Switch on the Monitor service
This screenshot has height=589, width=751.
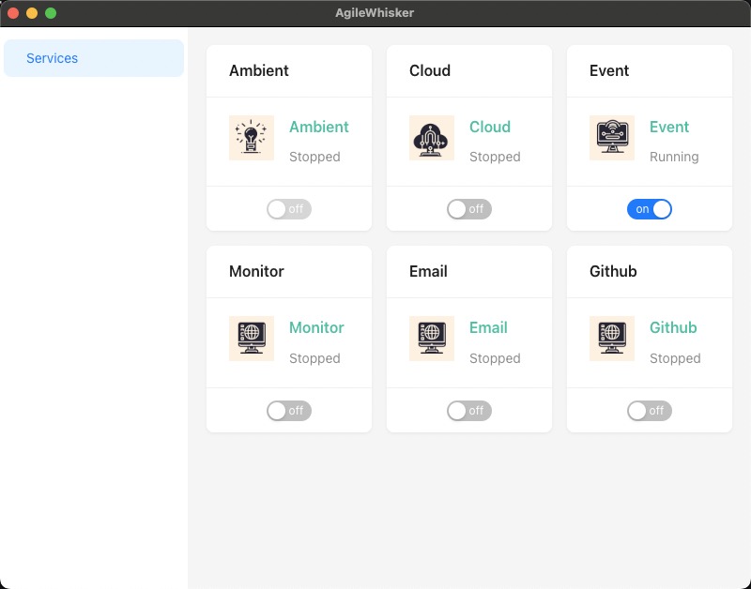(288, 411)
